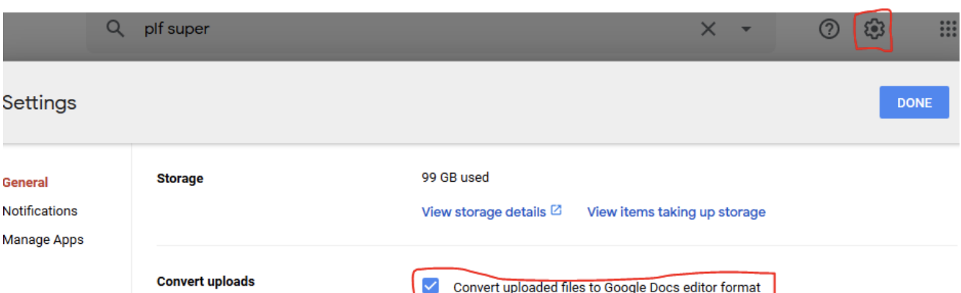Switch to the Notifications settings tab

click(40, 211)
